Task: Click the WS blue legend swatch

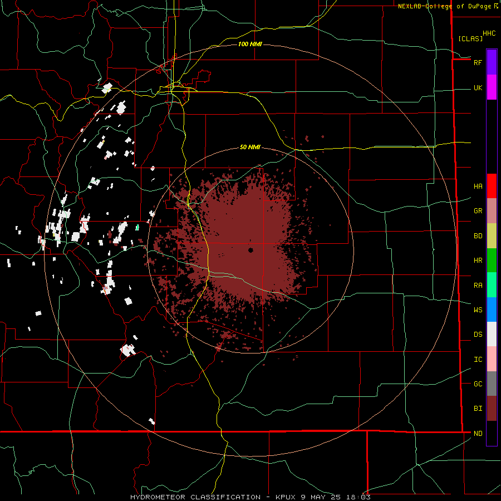Action: point(492,310)
